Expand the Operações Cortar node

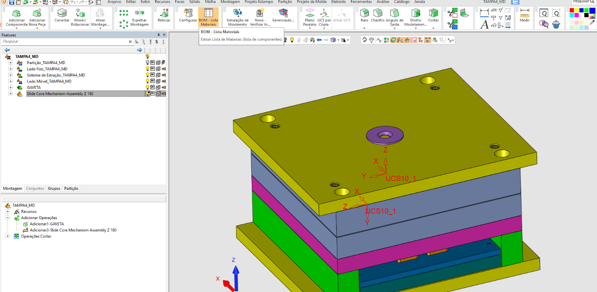pyautogui.click(x=8, y=236)
